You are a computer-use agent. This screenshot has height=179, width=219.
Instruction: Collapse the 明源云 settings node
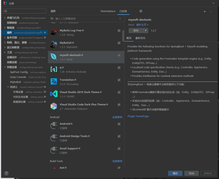point(8,87)
